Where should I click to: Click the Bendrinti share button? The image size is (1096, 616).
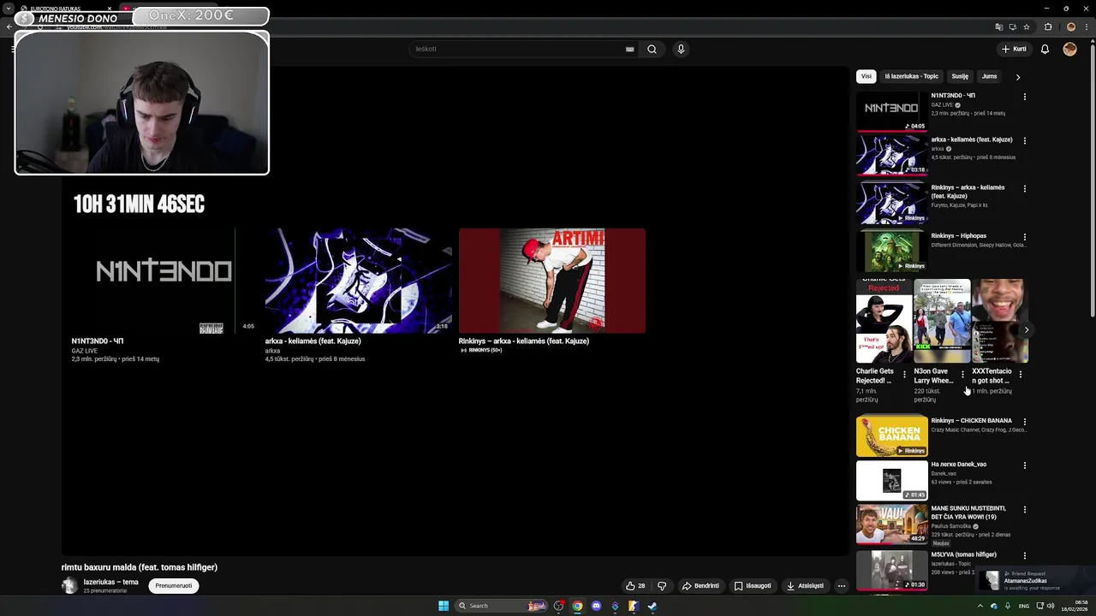[700, 586]
